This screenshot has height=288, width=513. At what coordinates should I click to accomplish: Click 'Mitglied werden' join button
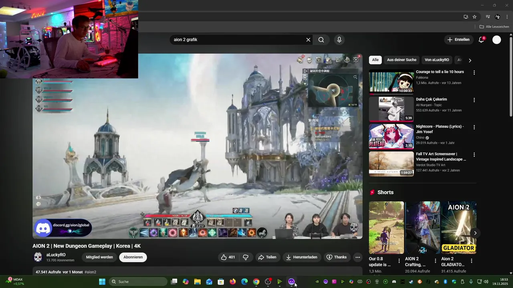pyautogui.click(x=99, y=257)
